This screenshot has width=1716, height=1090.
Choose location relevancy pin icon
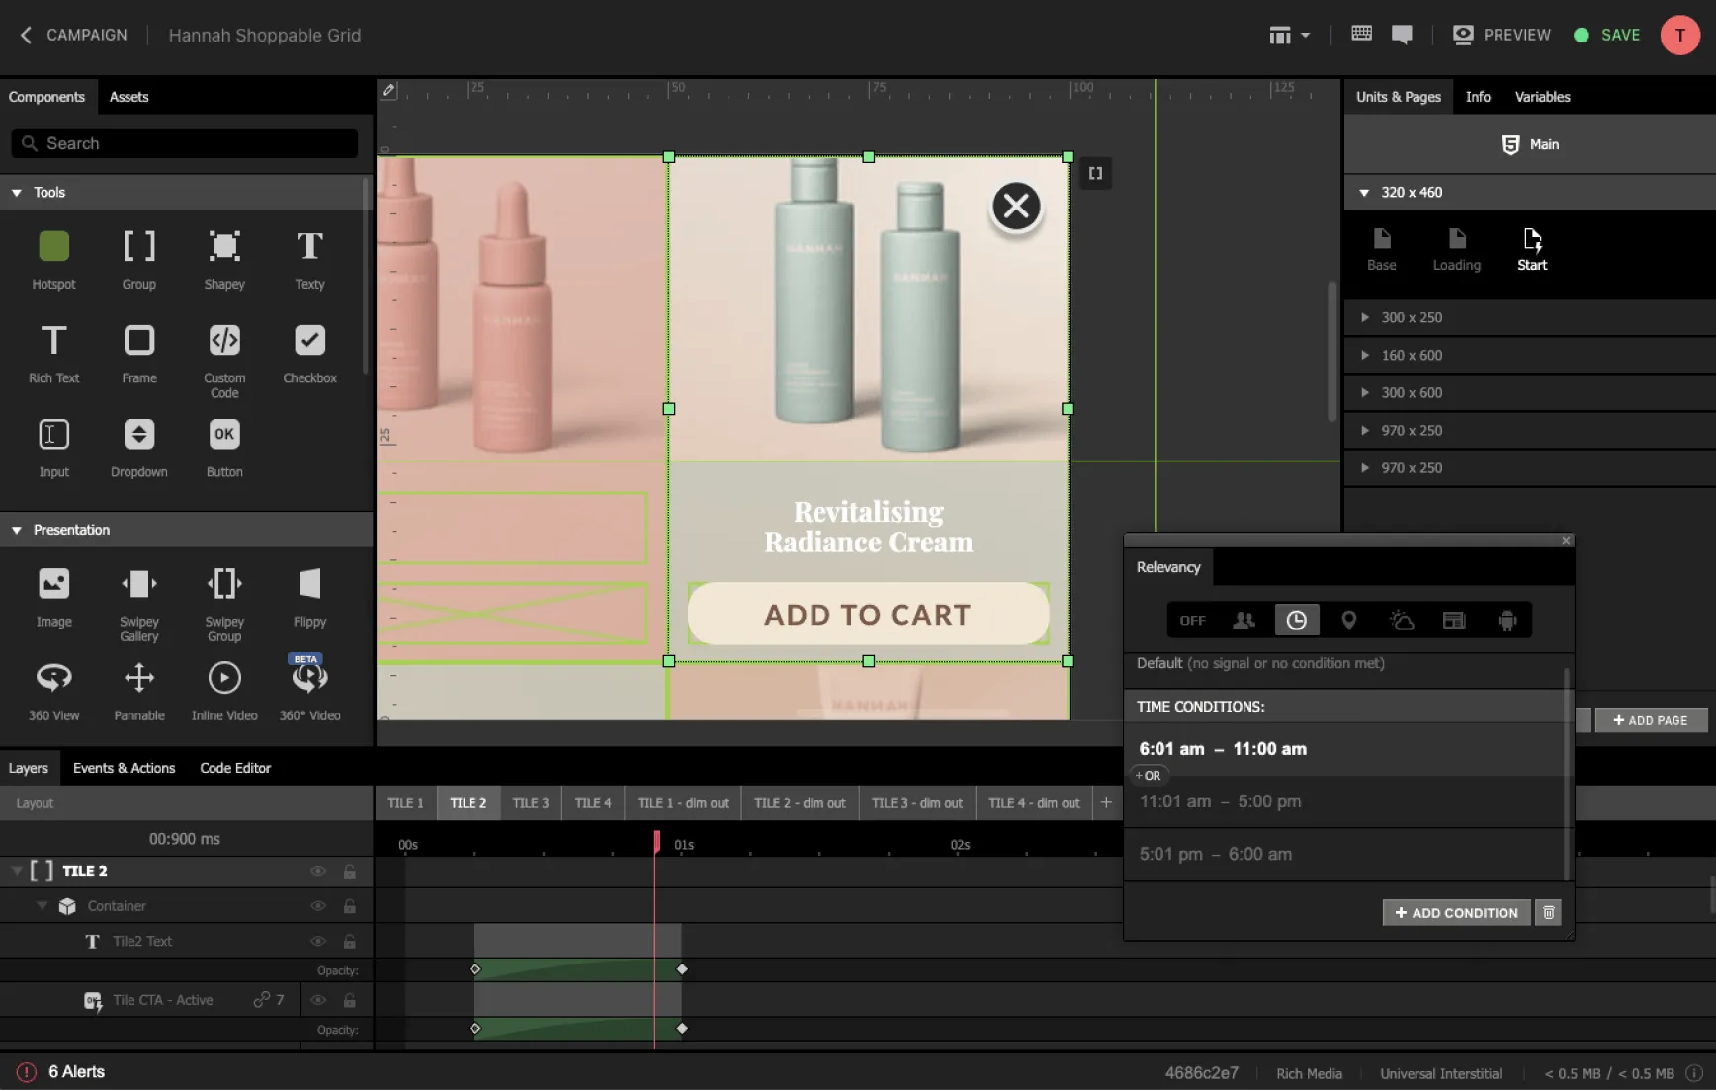pos(1348,620)
